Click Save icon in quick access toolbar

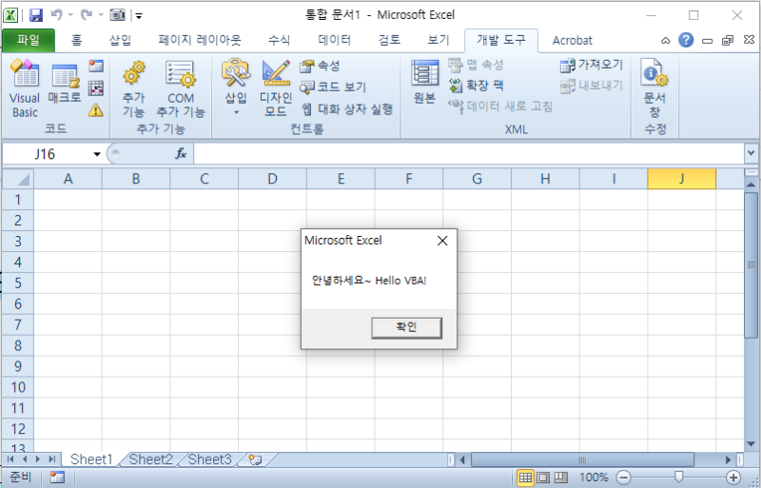36,15
